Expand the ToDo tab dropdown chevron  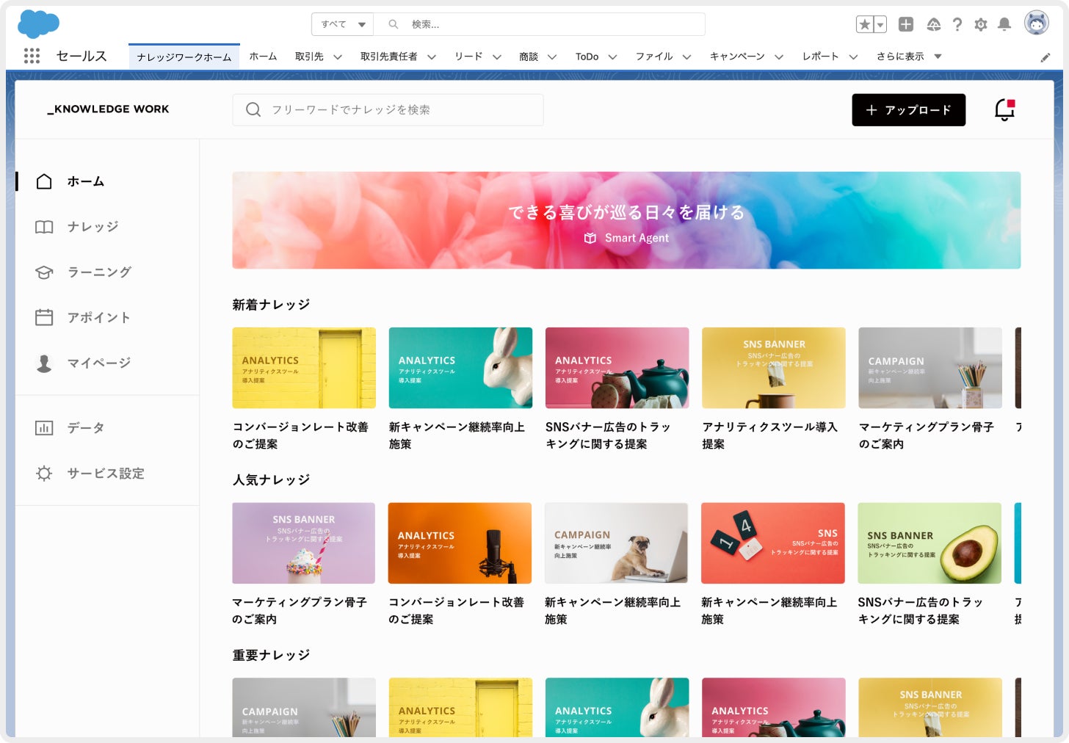[612, 57]
